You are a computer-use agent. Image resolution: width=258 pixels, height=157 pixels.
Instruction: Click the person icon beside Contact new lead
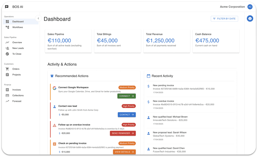[54, 107]
